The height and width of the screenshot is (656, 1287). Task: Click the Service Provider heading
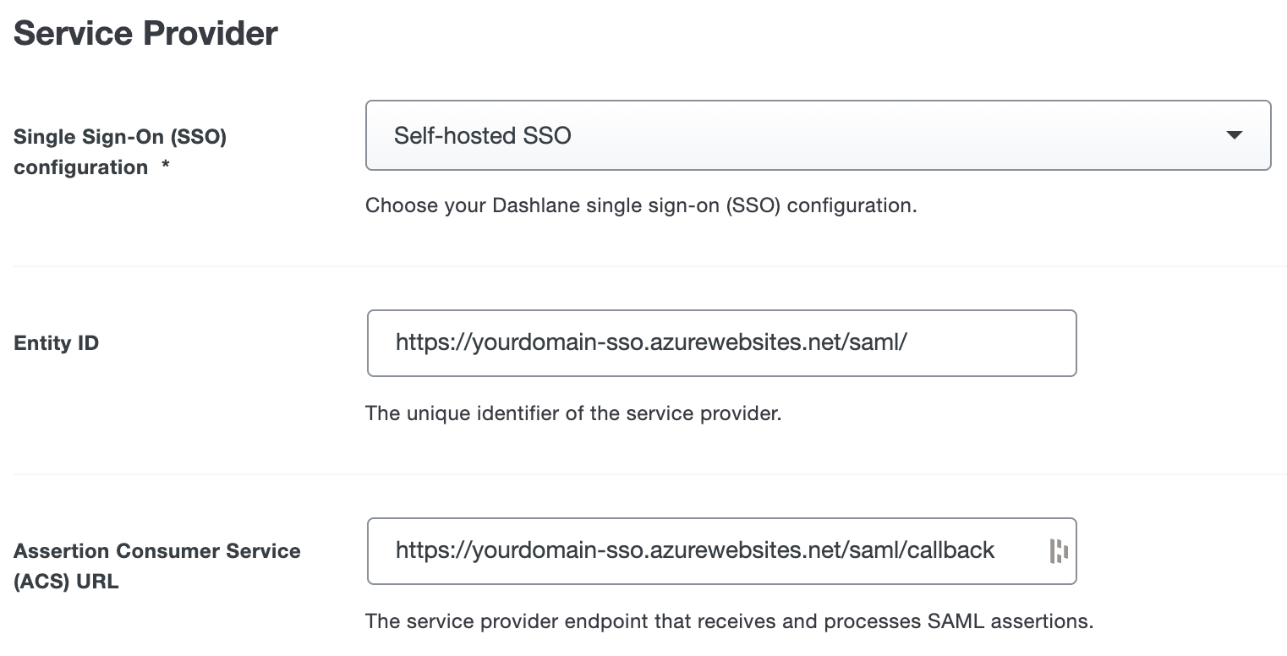[144, 33]
